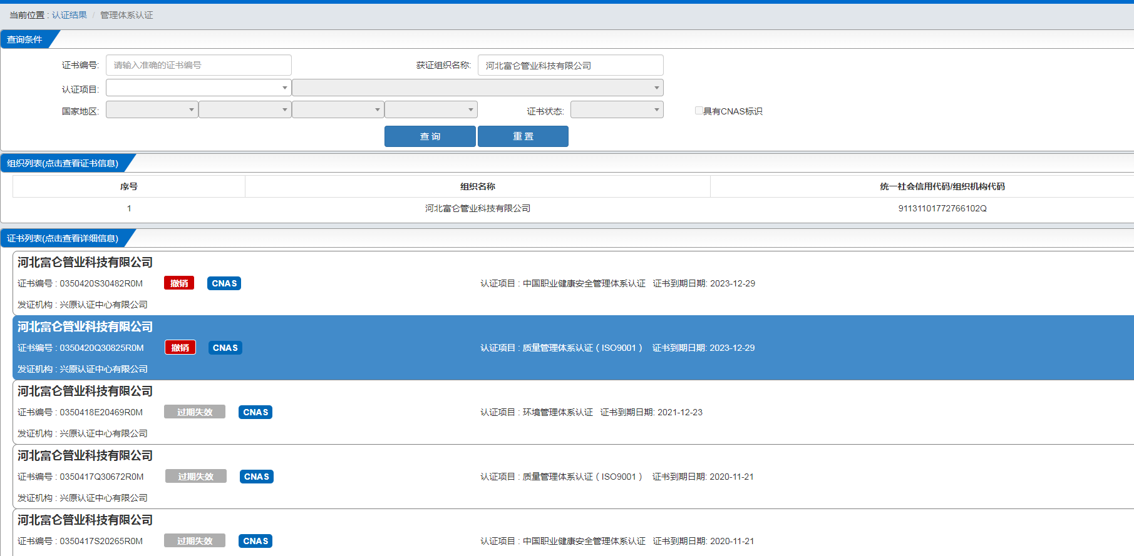
Task: Click the 过期失效 badge of certificate 0350417S20265R0M
Action: 195,541
